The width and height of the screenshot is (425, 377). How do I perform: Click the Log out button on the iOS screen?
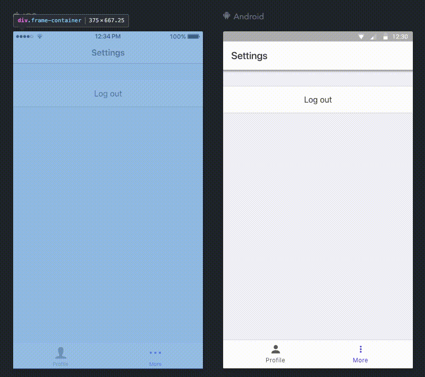point(108,93)
